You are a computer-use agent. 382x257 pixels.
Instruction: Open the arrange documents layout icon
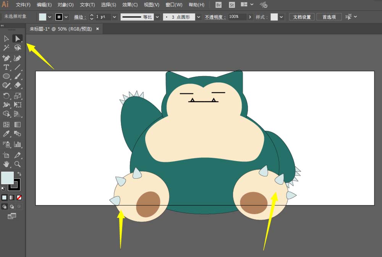pos(244,4)
